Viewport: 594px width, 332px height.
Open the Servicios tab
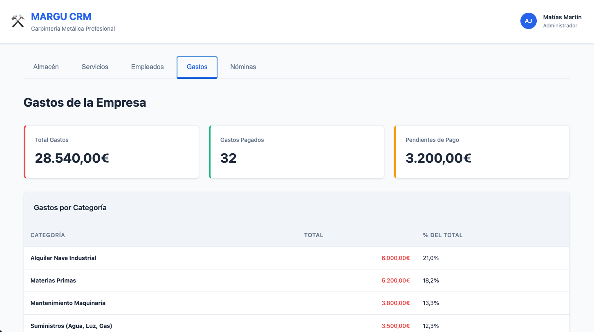(x=95, y=67)
